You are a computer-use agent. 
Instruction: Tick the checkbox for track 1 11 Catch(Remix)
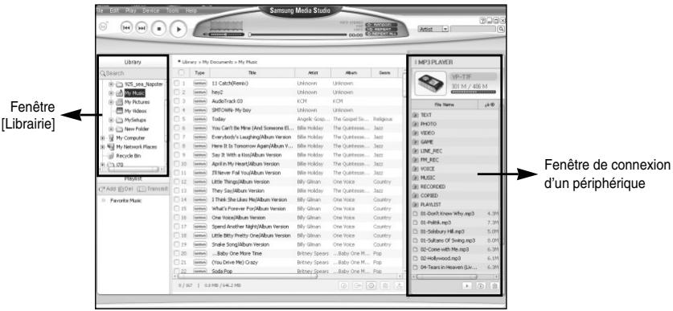coord(176,84)
